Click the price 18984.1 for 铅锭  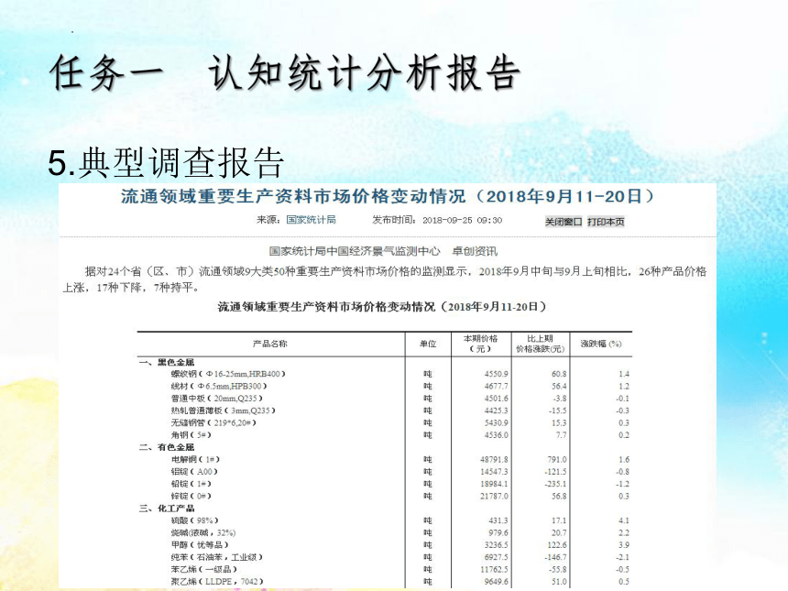pos(494,484)
